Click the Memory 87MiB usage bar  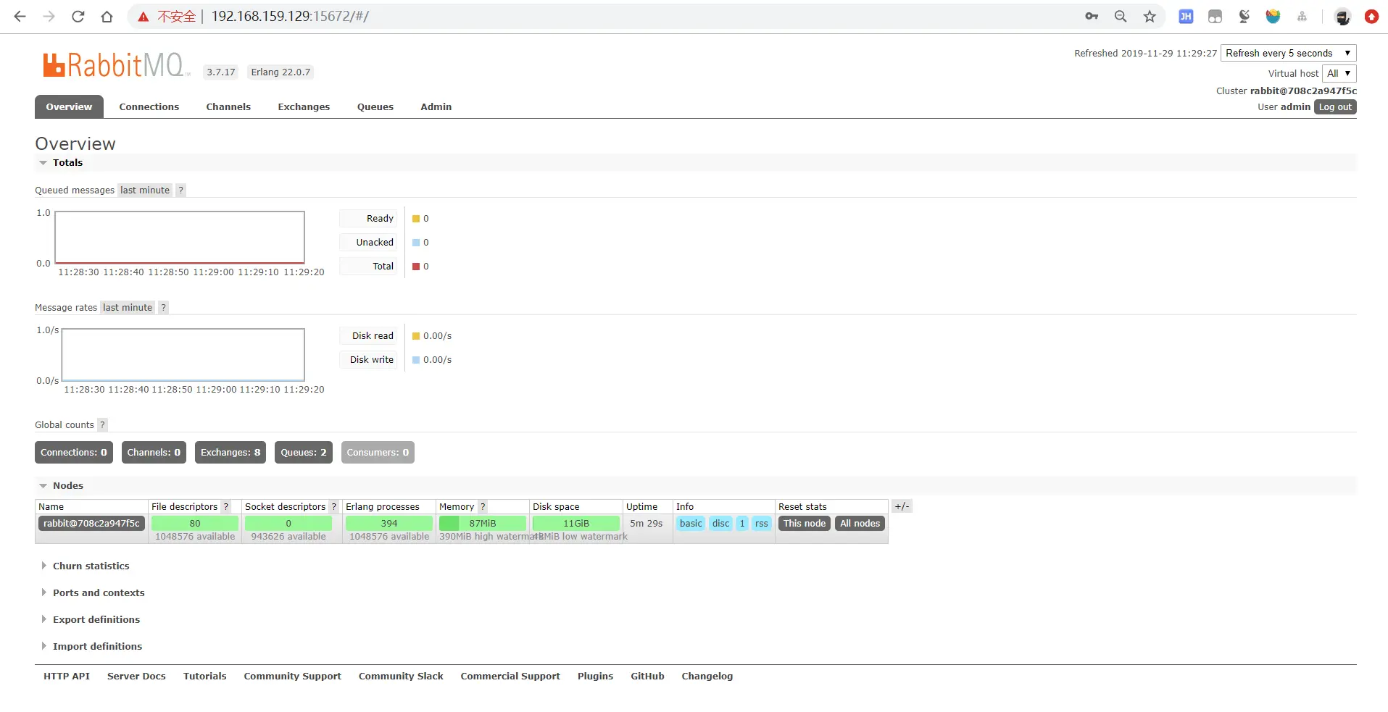pos(483,524)
